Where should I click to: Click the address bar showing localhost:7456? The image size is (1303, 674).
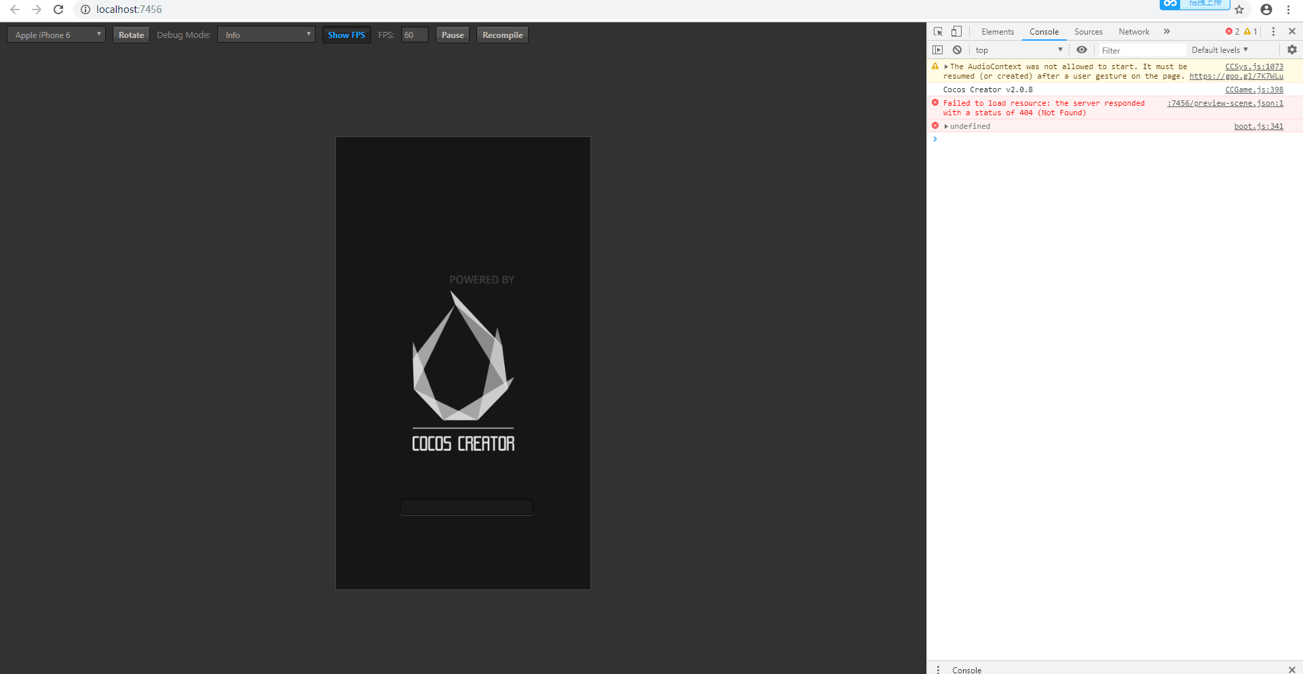click(x=129, y=9)
